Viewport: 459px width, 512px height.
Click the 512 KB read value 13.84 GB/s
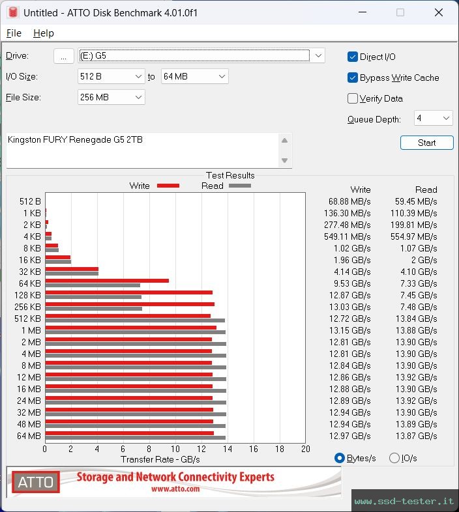[x=416, y=319]
